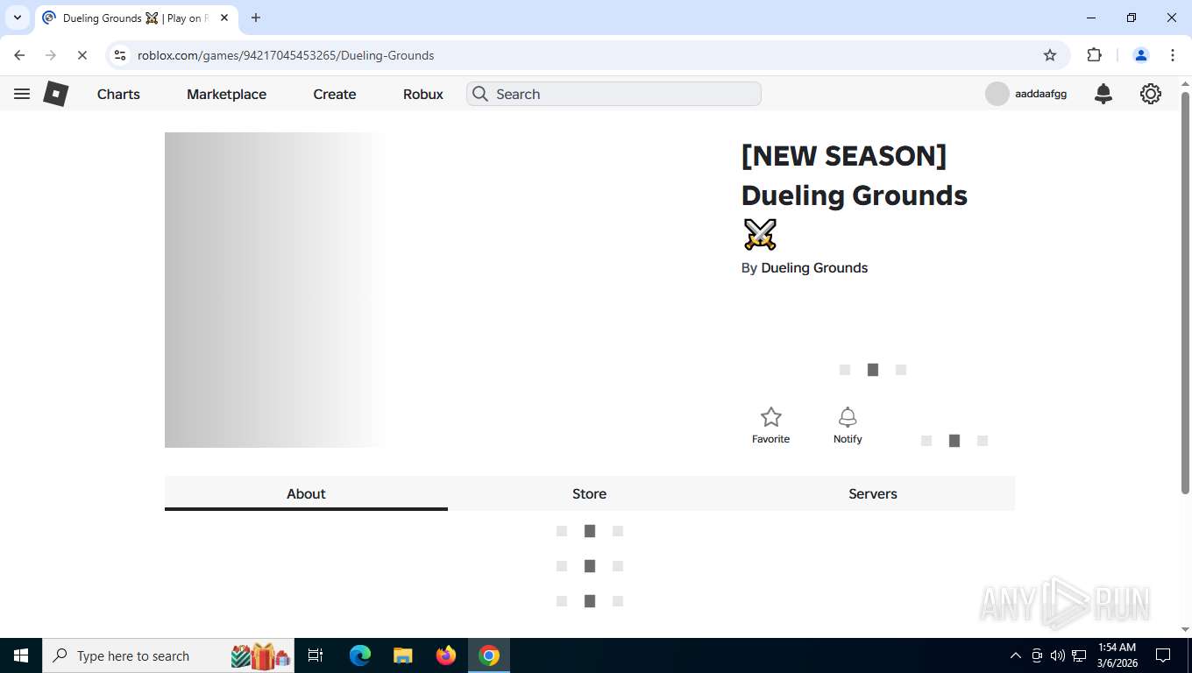Viewport: 1192px width, 673px height.
Task: Bookmark this page with the star icon
Action: point(1050,55)
